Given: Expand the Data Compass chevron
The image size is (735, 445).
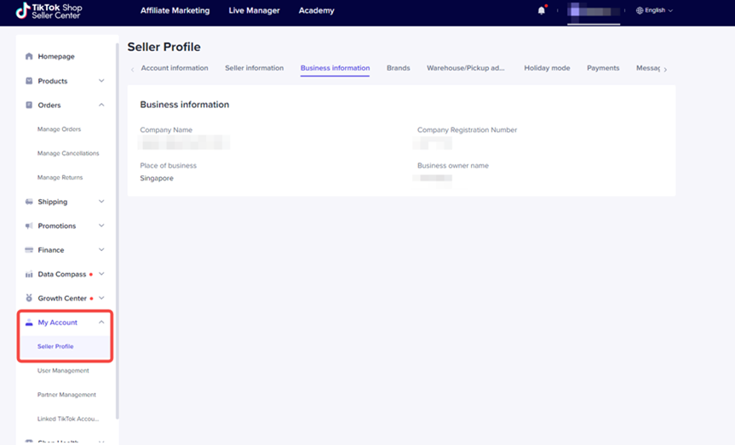Looking at the screenshot, I should pos(101,274).
